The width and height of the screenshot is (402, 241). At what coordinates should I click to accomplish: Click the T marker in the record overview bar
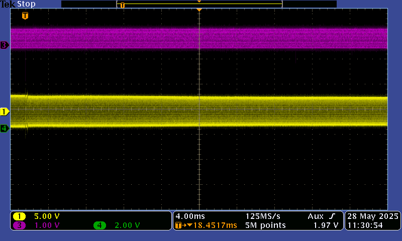122,5
